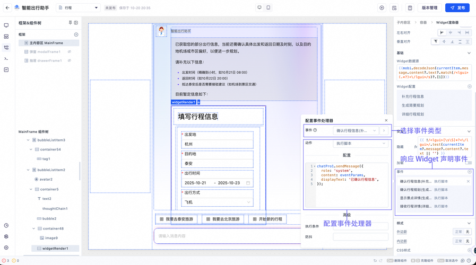Click the red error count indicator
This screenshot has width=476, height=265.
coord(5,260)
